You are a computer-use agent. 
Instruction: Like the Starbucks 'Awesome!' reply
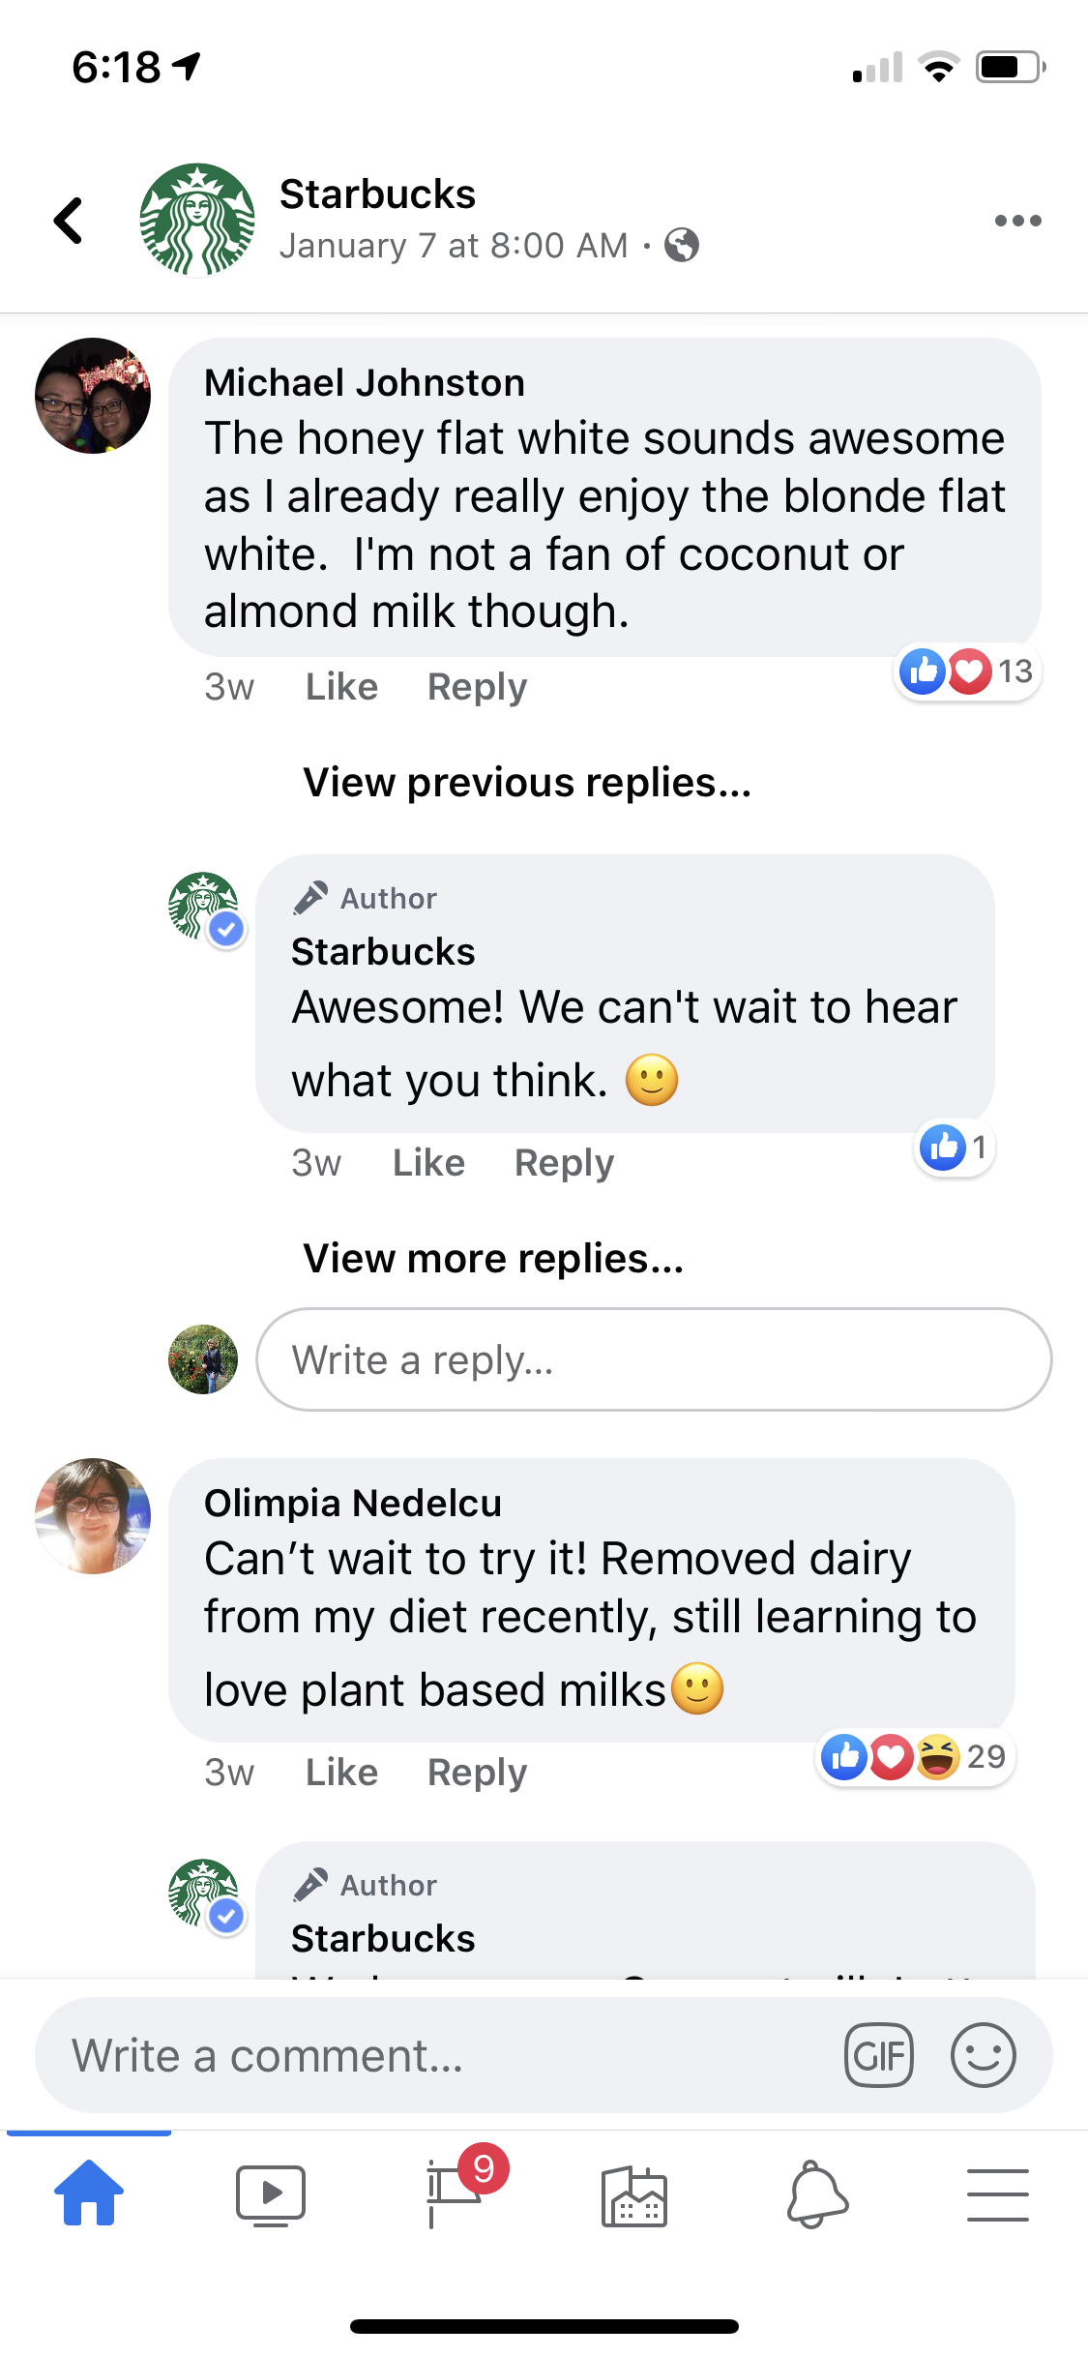428,1163
